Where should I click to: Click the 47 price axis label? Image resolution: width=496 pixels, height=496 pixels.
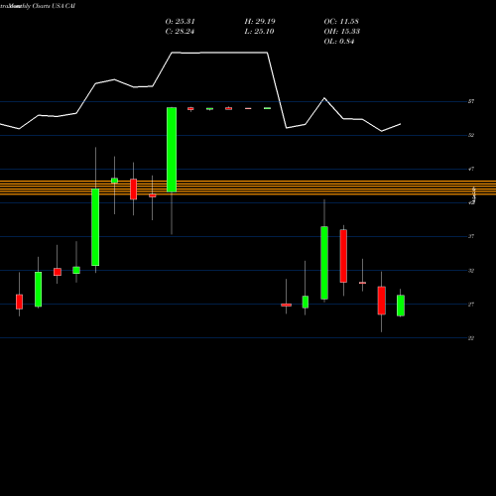pyautogui.click(x=471, y=169)
